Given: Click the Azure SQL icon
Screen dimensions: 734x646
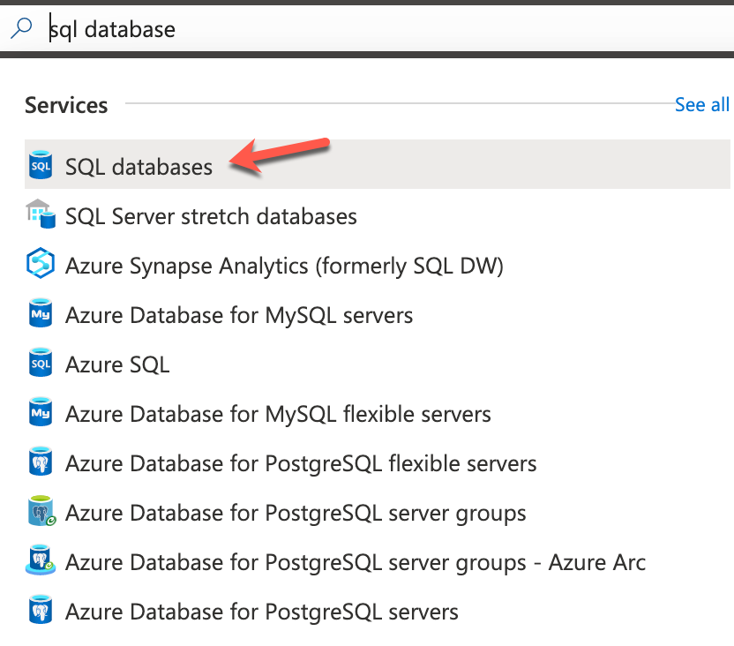Looking at the screenshot, I should click(41, 363).
